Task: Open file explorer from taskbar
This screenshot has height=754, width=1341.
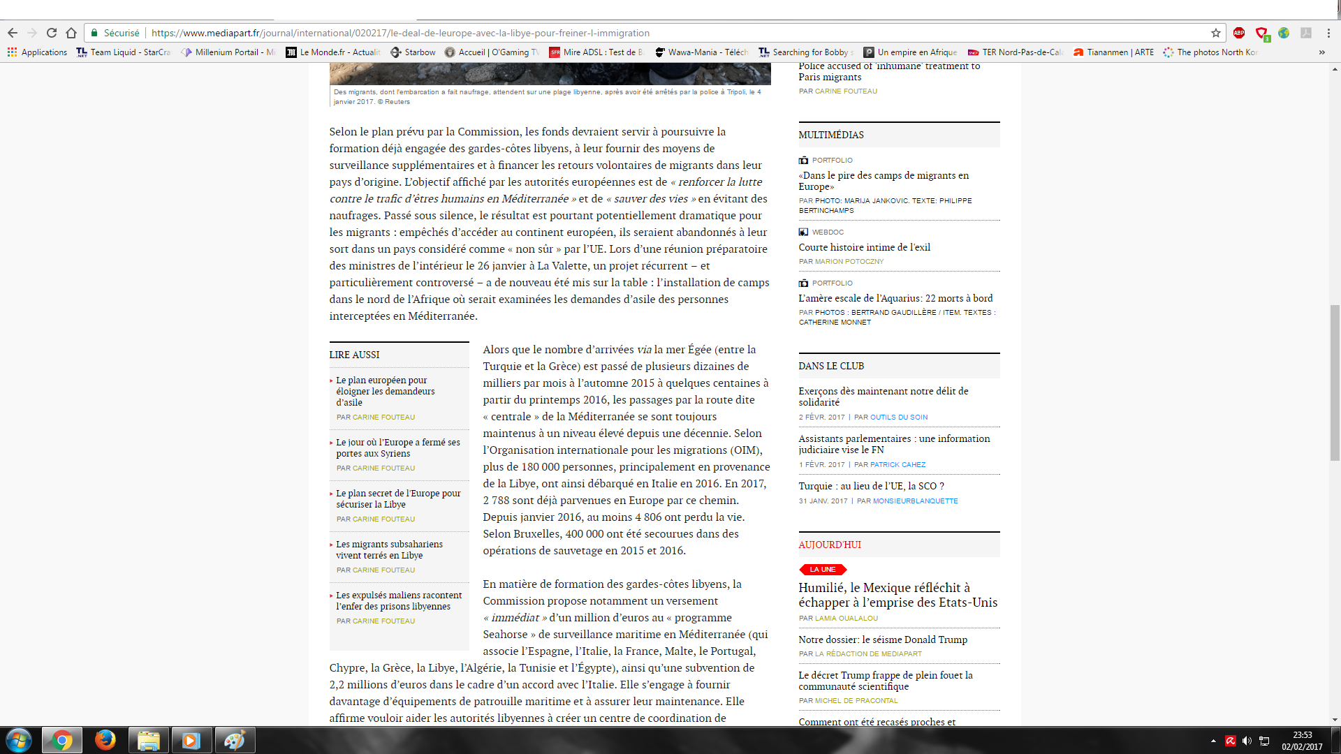Action: point(148,740)
